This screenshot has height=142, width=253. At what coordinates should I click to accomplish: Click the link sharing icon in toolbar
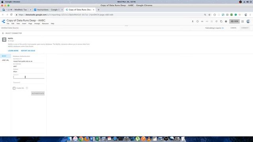point(202,21)
